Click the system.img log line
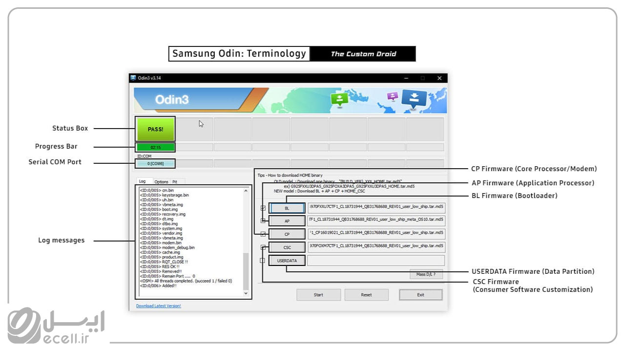Viewport: 625px width, 352px height. 161,228
